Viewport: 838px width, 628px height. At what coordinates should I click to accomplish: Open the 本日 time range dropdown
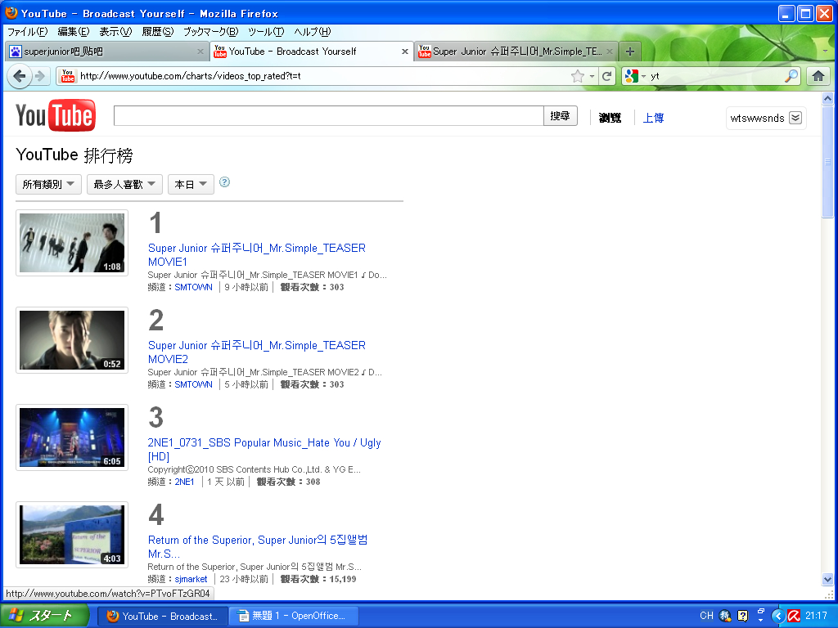point(191,184)
